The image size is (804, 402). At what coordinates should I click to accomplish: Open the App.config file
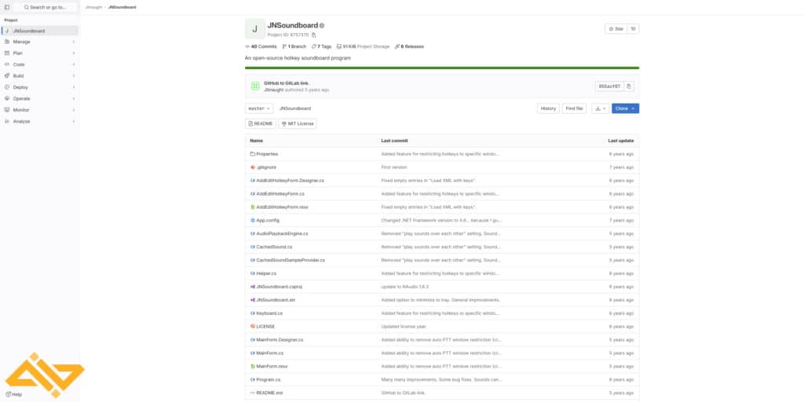coord(268,221)
